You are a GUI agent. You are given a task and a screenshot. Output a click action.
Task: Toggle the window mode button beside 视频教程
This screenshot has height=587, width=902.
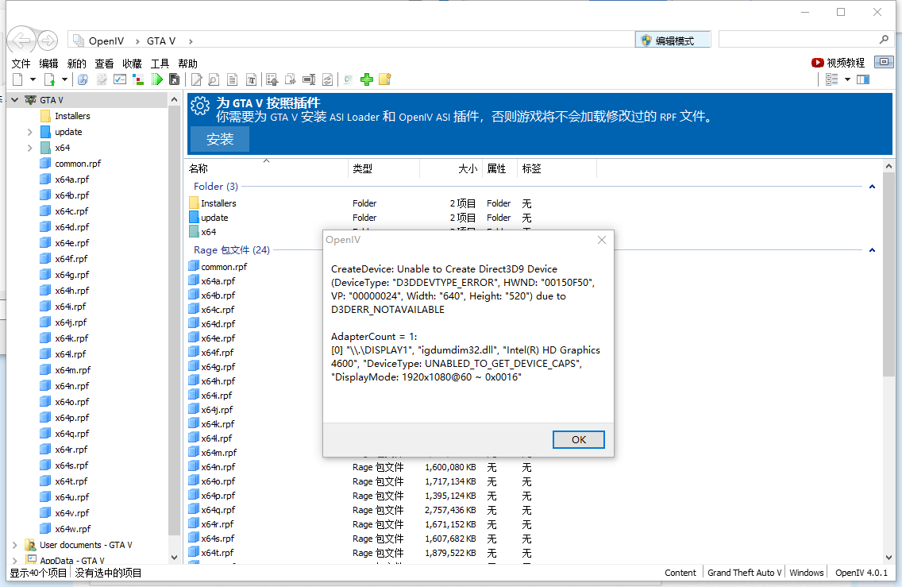pyautogui.click(x=884, y=62)
